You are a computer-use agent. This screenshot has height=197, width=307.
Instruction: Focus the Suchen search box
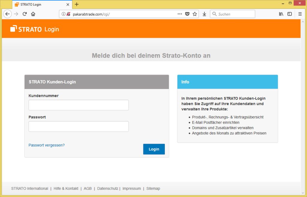[x=233, y=14]
